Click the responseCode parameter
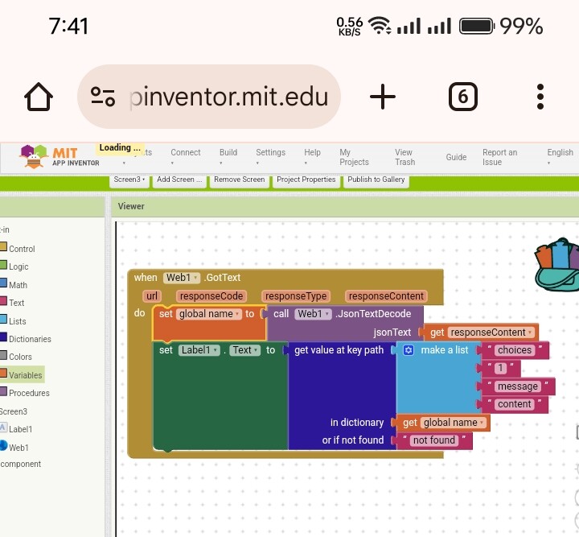579x537 pixels. pyautogui.click(x=211, y=296)
